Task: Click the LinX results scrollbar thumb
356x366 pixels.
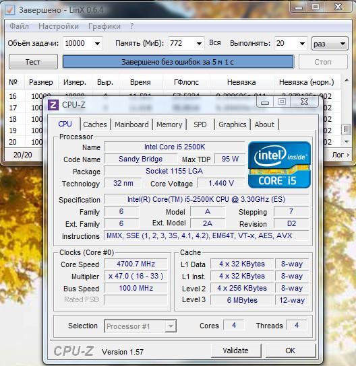Action: (x=347, y=129)
